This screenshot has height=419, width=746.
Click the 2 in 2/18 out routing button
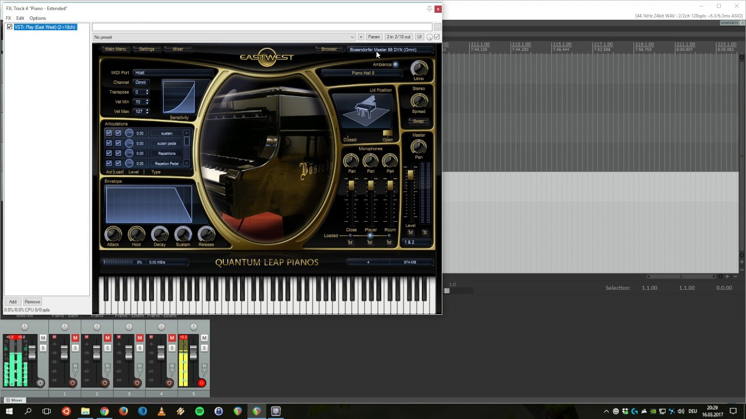398,37
